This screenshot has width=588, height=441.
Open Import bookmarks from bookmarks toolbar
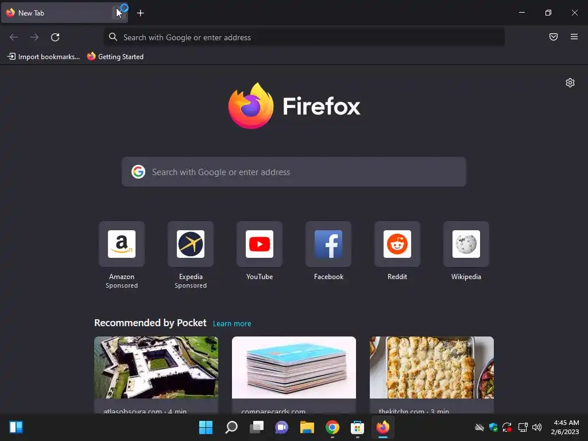44,57
